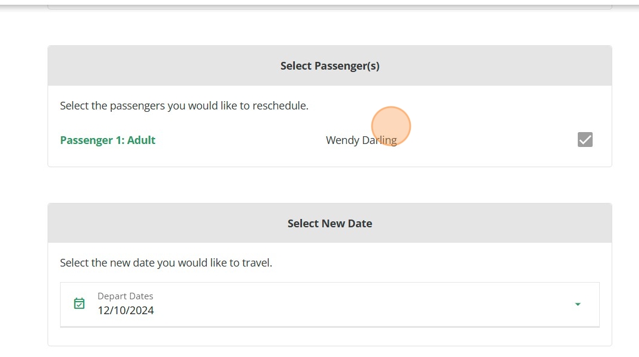Viewport: 639px width, 357px height.
Task: Uncheck the Wendy Darling passenger checkbox
Action: (585, 140)
